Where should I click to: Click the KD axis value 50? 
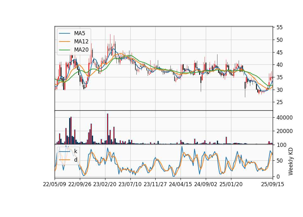[280, 161]
